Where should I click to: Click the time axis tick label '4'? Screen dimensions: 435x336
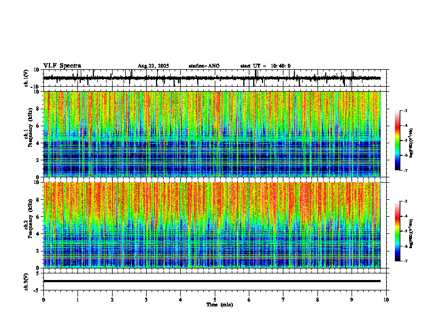tap(181, 300)
